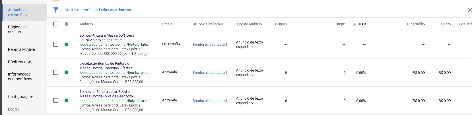Click the blue filter funnel icon
The width and height of the screenshot is (472, 115).
(56, 10)
